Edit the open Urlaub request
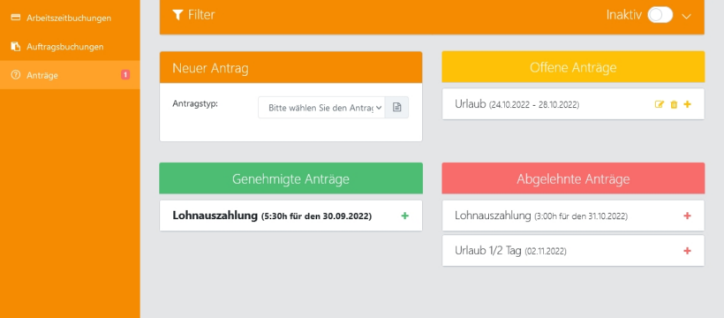Image resolution: width=724 pixels, height=318 pixels. coord(660,104)
